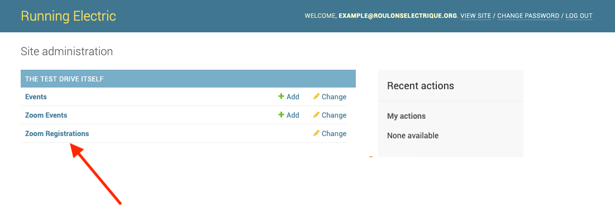Image resolution: width=615 pixels, height=213 pixels.
Task: Select Change text next to Zoom Registrations
Action: [334, 133]
